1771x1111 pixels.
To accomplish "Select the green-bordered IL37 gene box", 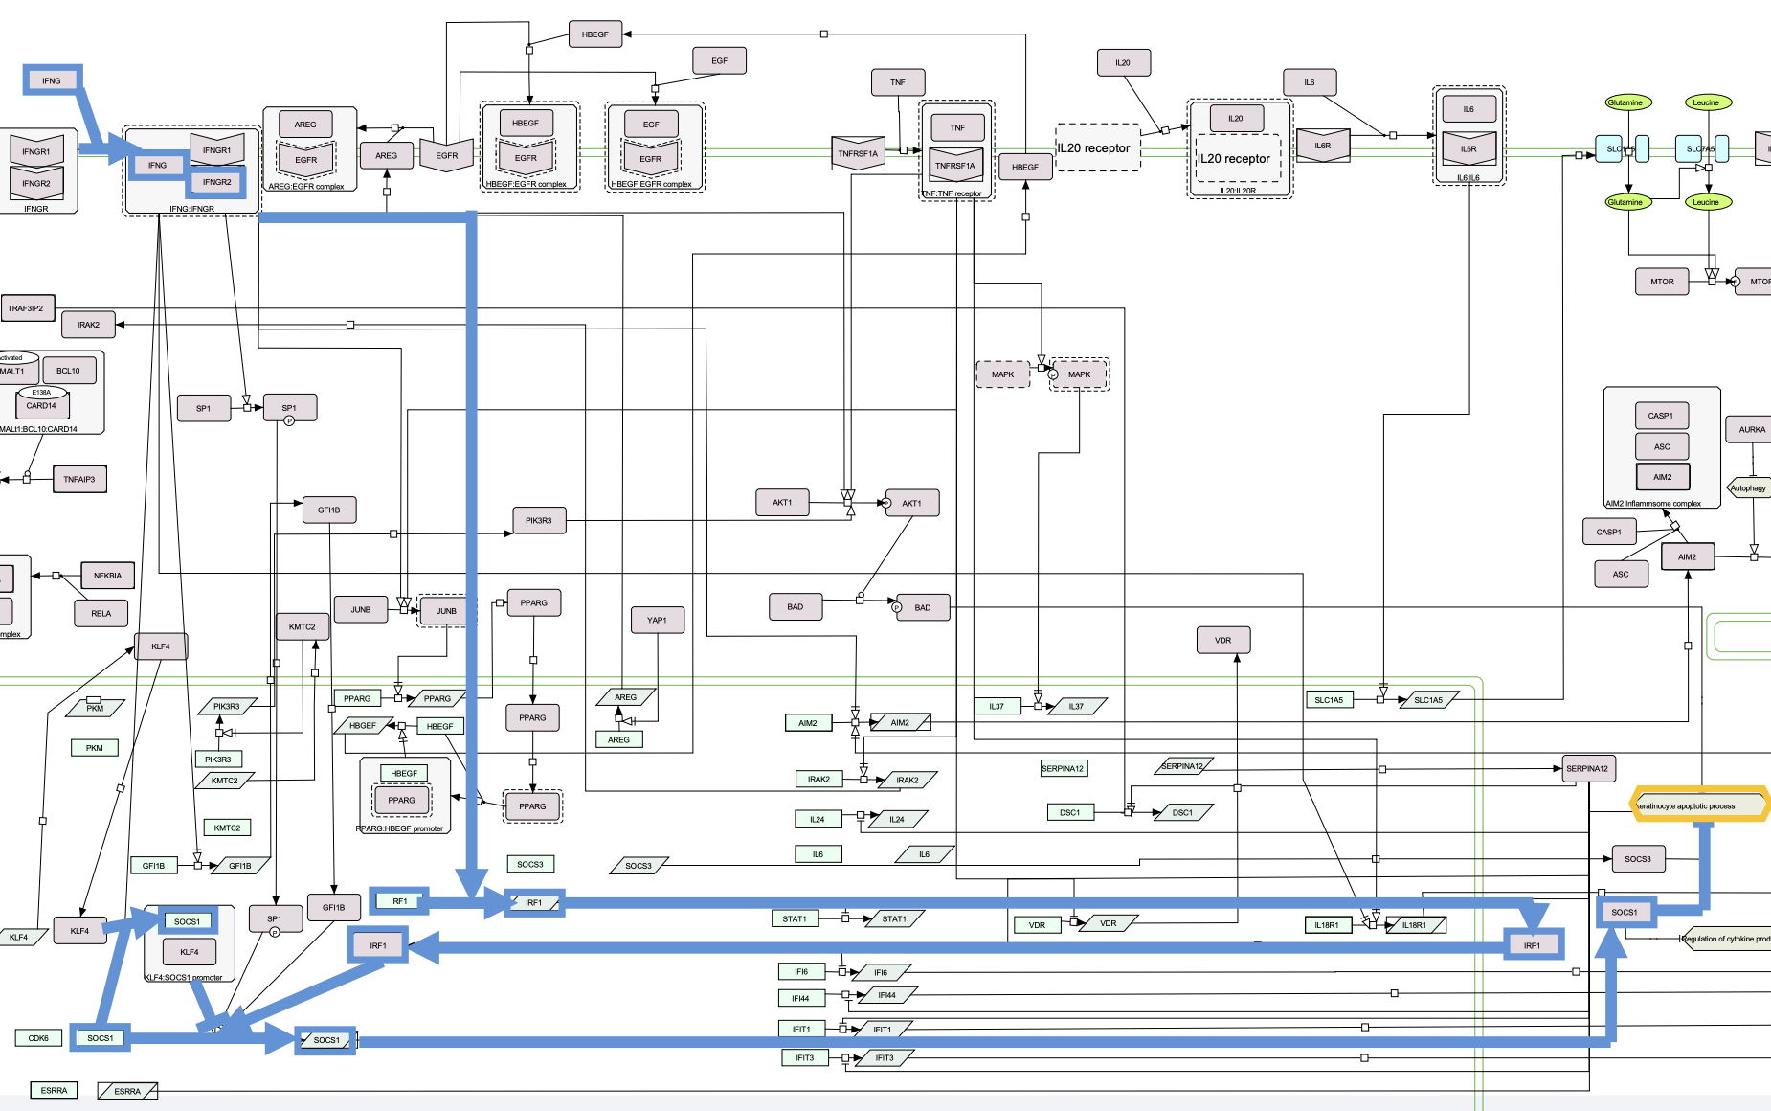I will [997, 706].
